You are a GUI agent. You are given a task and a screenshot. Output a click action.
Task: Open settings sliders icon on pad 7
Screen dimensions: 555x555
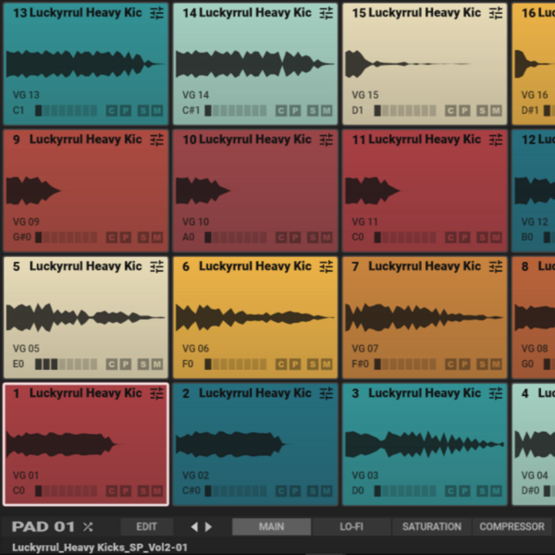[496, 266]
